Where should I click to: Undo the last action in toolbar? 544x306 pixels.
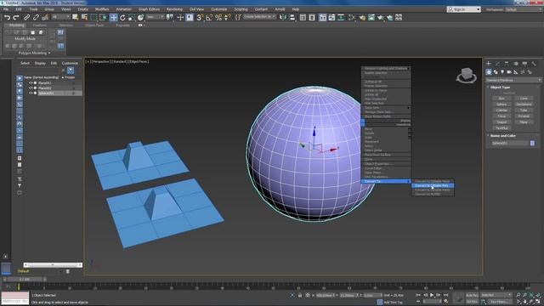[8, 17]
